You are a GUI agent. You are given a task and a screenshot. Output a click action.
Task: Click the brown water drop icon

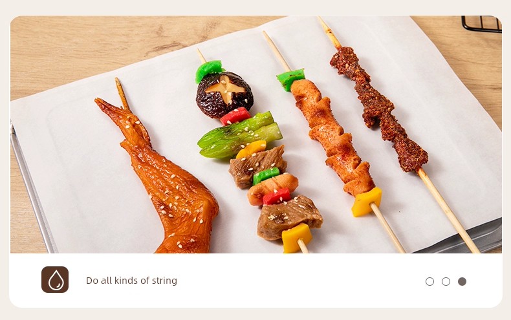(55, 279)
